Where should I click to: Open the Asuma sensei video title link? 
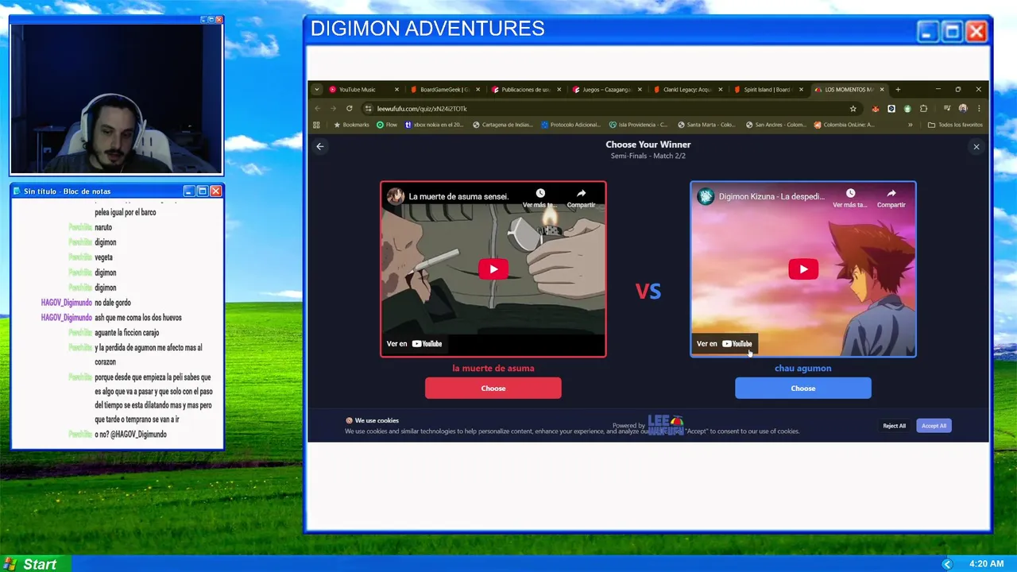(458, 196)
